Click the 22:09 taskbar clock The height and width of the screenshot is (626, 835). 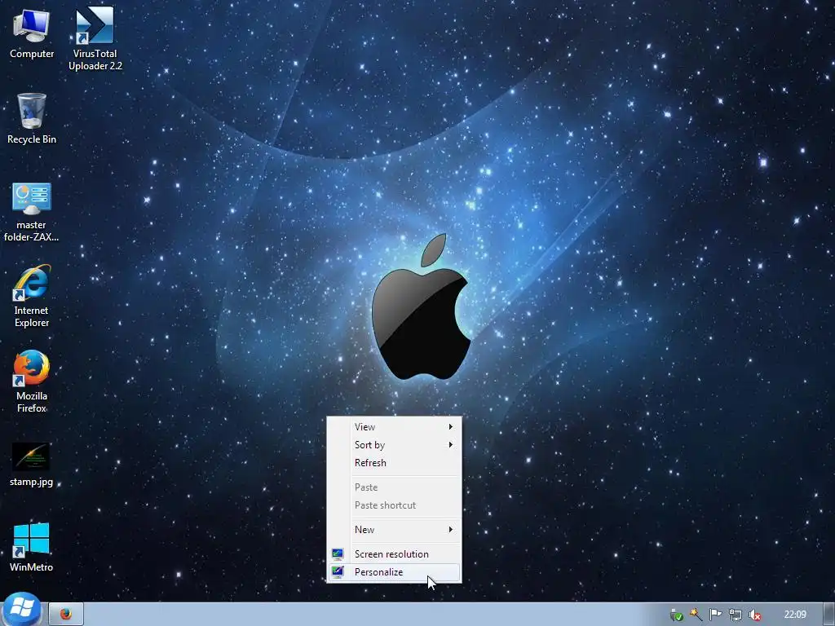pos(795,615)
